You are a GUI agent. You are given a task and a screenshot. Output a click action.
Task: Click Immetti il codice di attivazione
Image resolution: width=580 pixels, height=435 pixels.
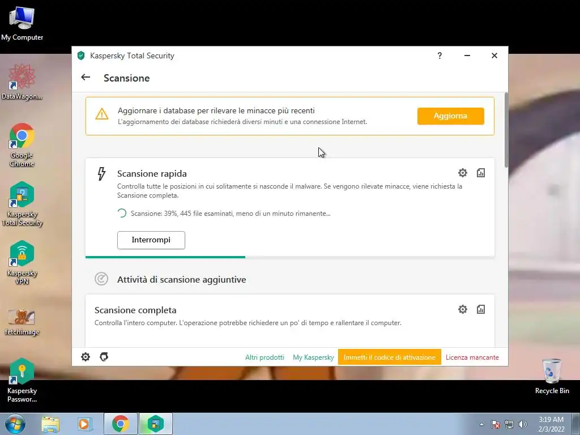[x=389, y=357]
